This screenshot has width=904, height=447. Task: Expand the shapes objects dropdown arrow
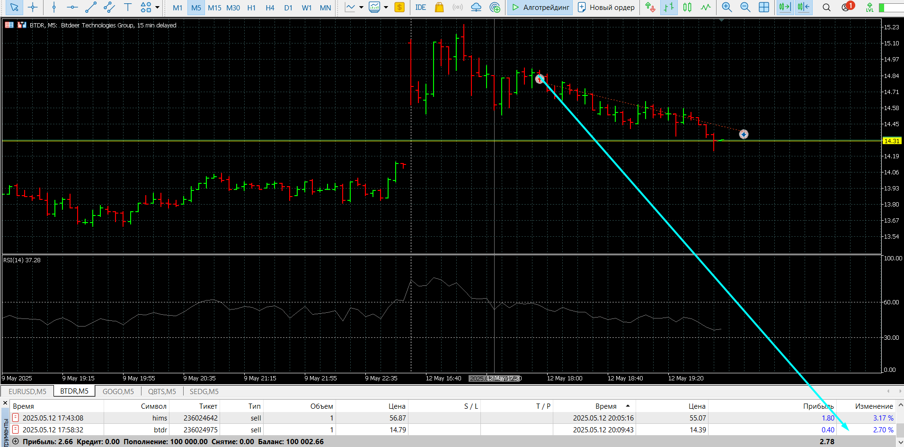157,7
